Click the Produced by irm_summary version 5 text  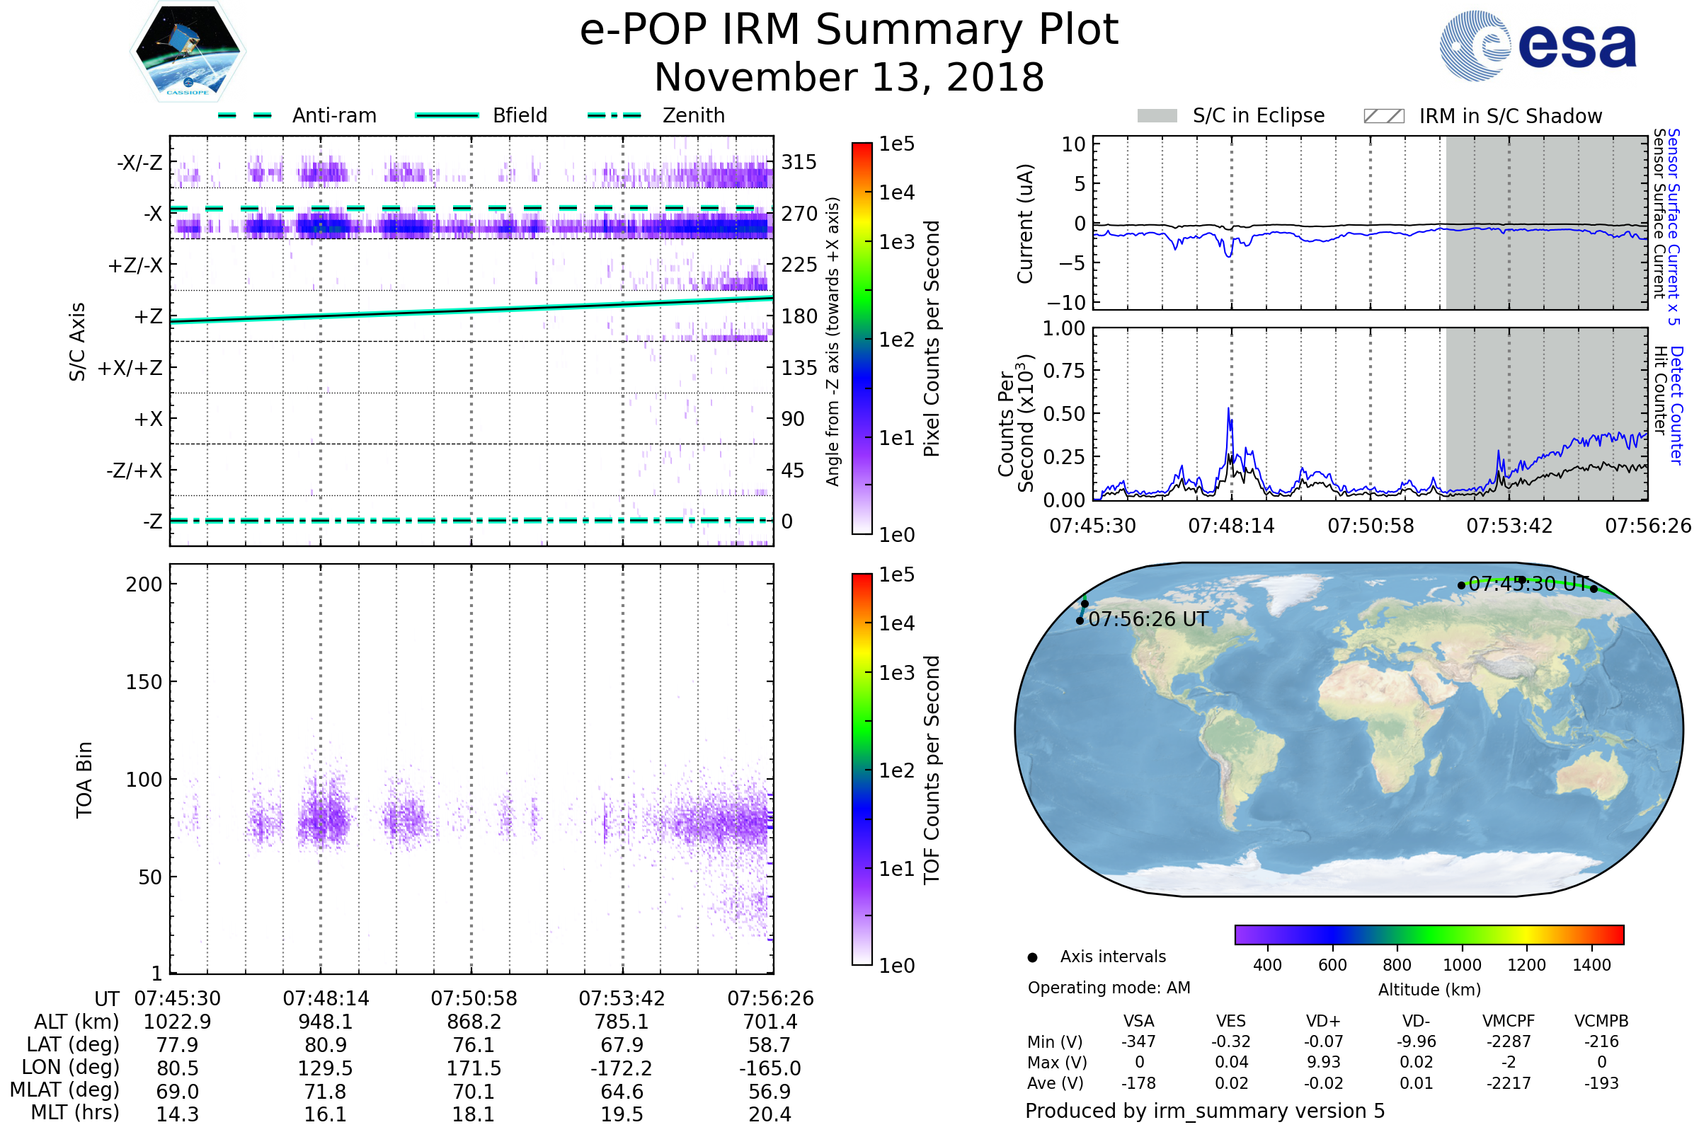point(1205,1111)
